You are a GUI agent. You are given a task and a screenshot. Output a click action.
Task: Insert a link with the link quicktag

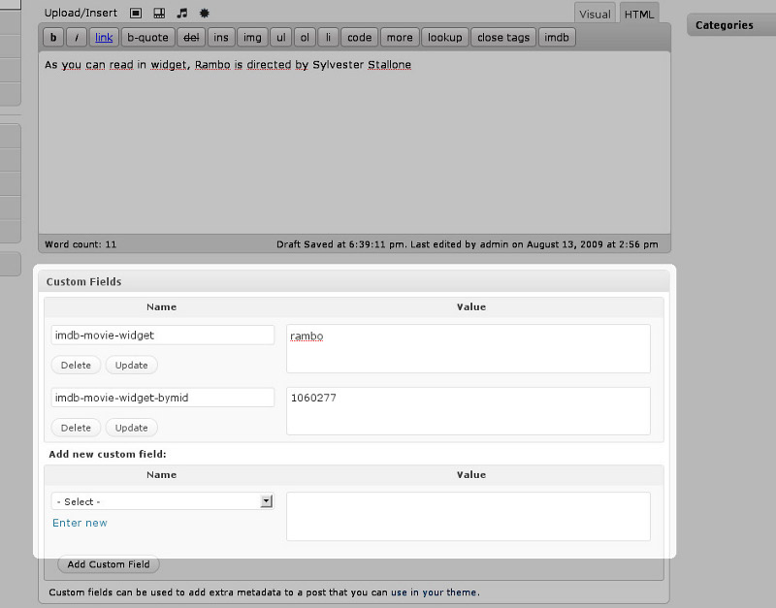pyautogui.click(x=104, y=38)
